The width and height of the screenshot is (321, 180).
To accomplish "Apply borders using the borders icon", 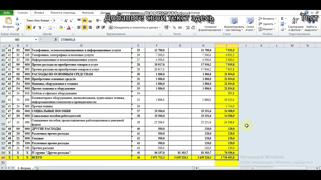I will 50,27.
